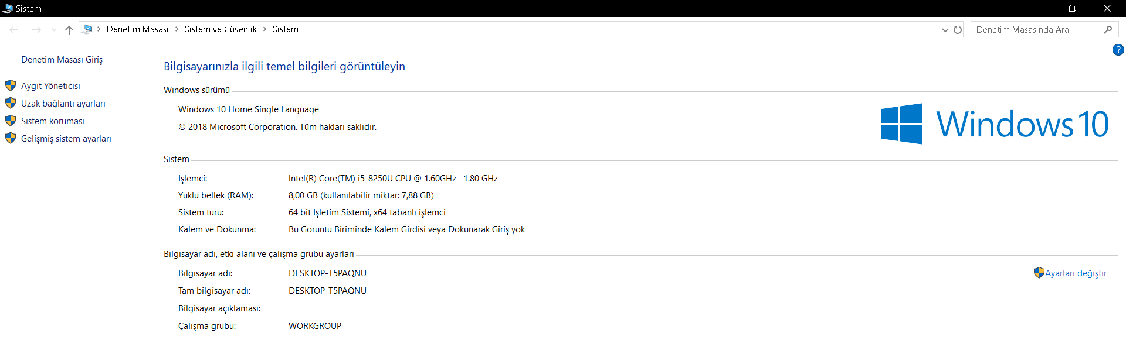
Task: Open help via blue question mark
Action: point(1118,50)
